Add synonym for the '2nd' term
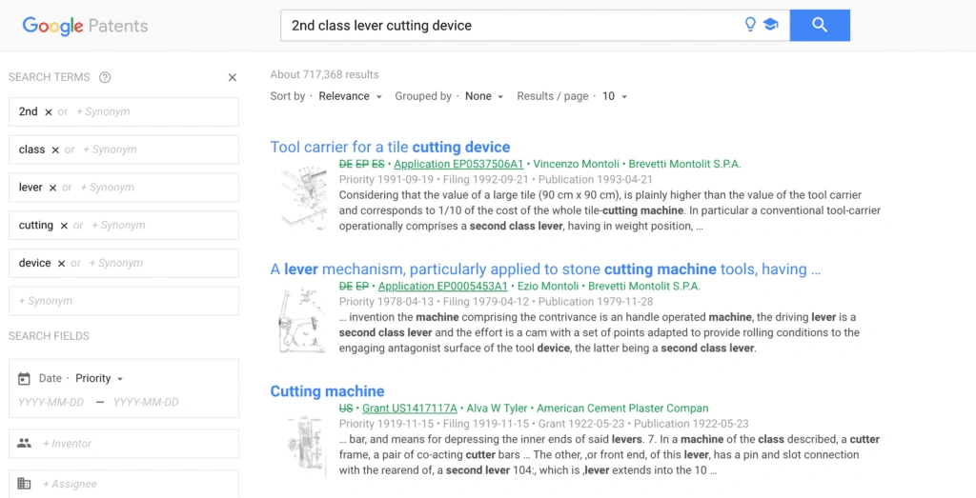 click(103, 112)
